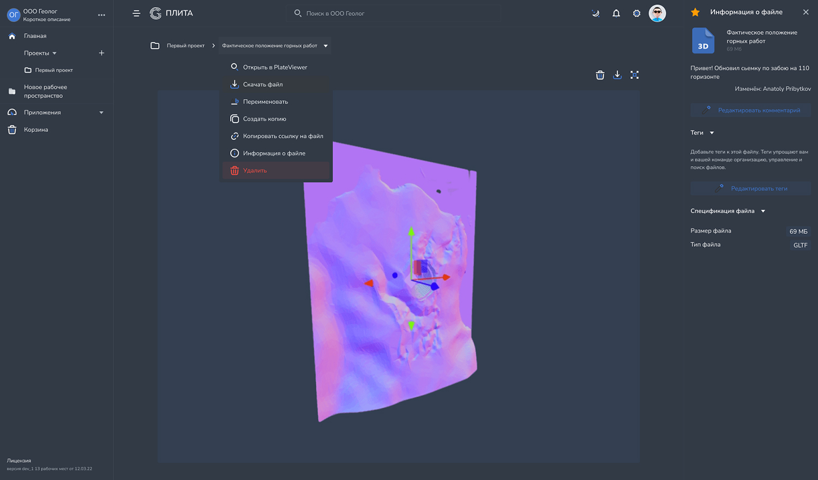The width and height of the screenshot is (818, 480).
Task: Click the Редактировать теги button
Action: coord(750,189)
